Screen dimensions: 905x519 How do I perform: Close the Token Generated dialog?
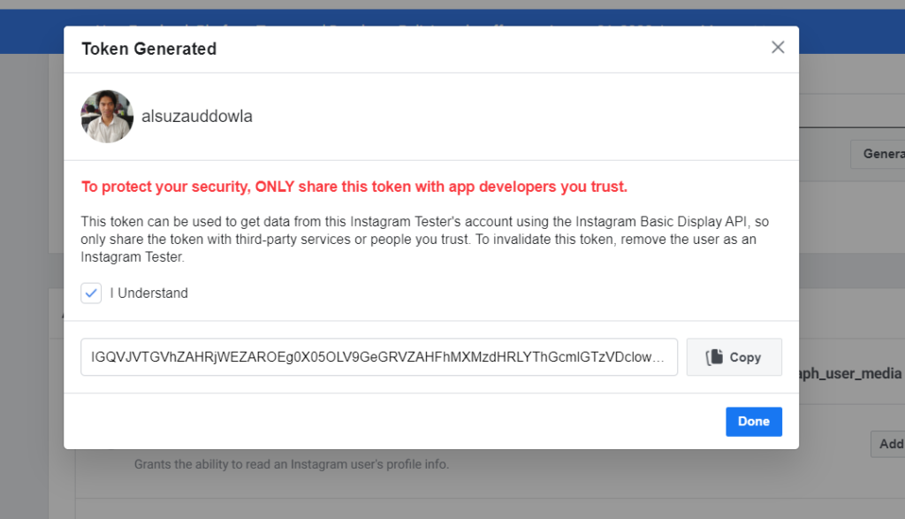pyautogui.click(x=778, y=48)
